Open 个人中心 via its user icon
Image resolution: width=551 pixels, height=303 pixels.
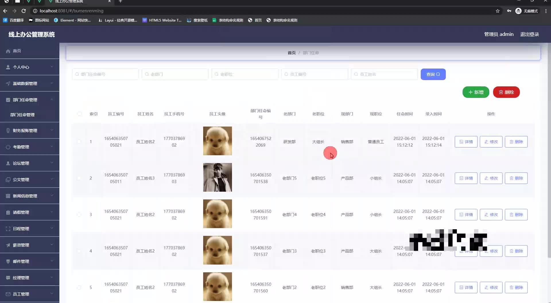(8, 67)
